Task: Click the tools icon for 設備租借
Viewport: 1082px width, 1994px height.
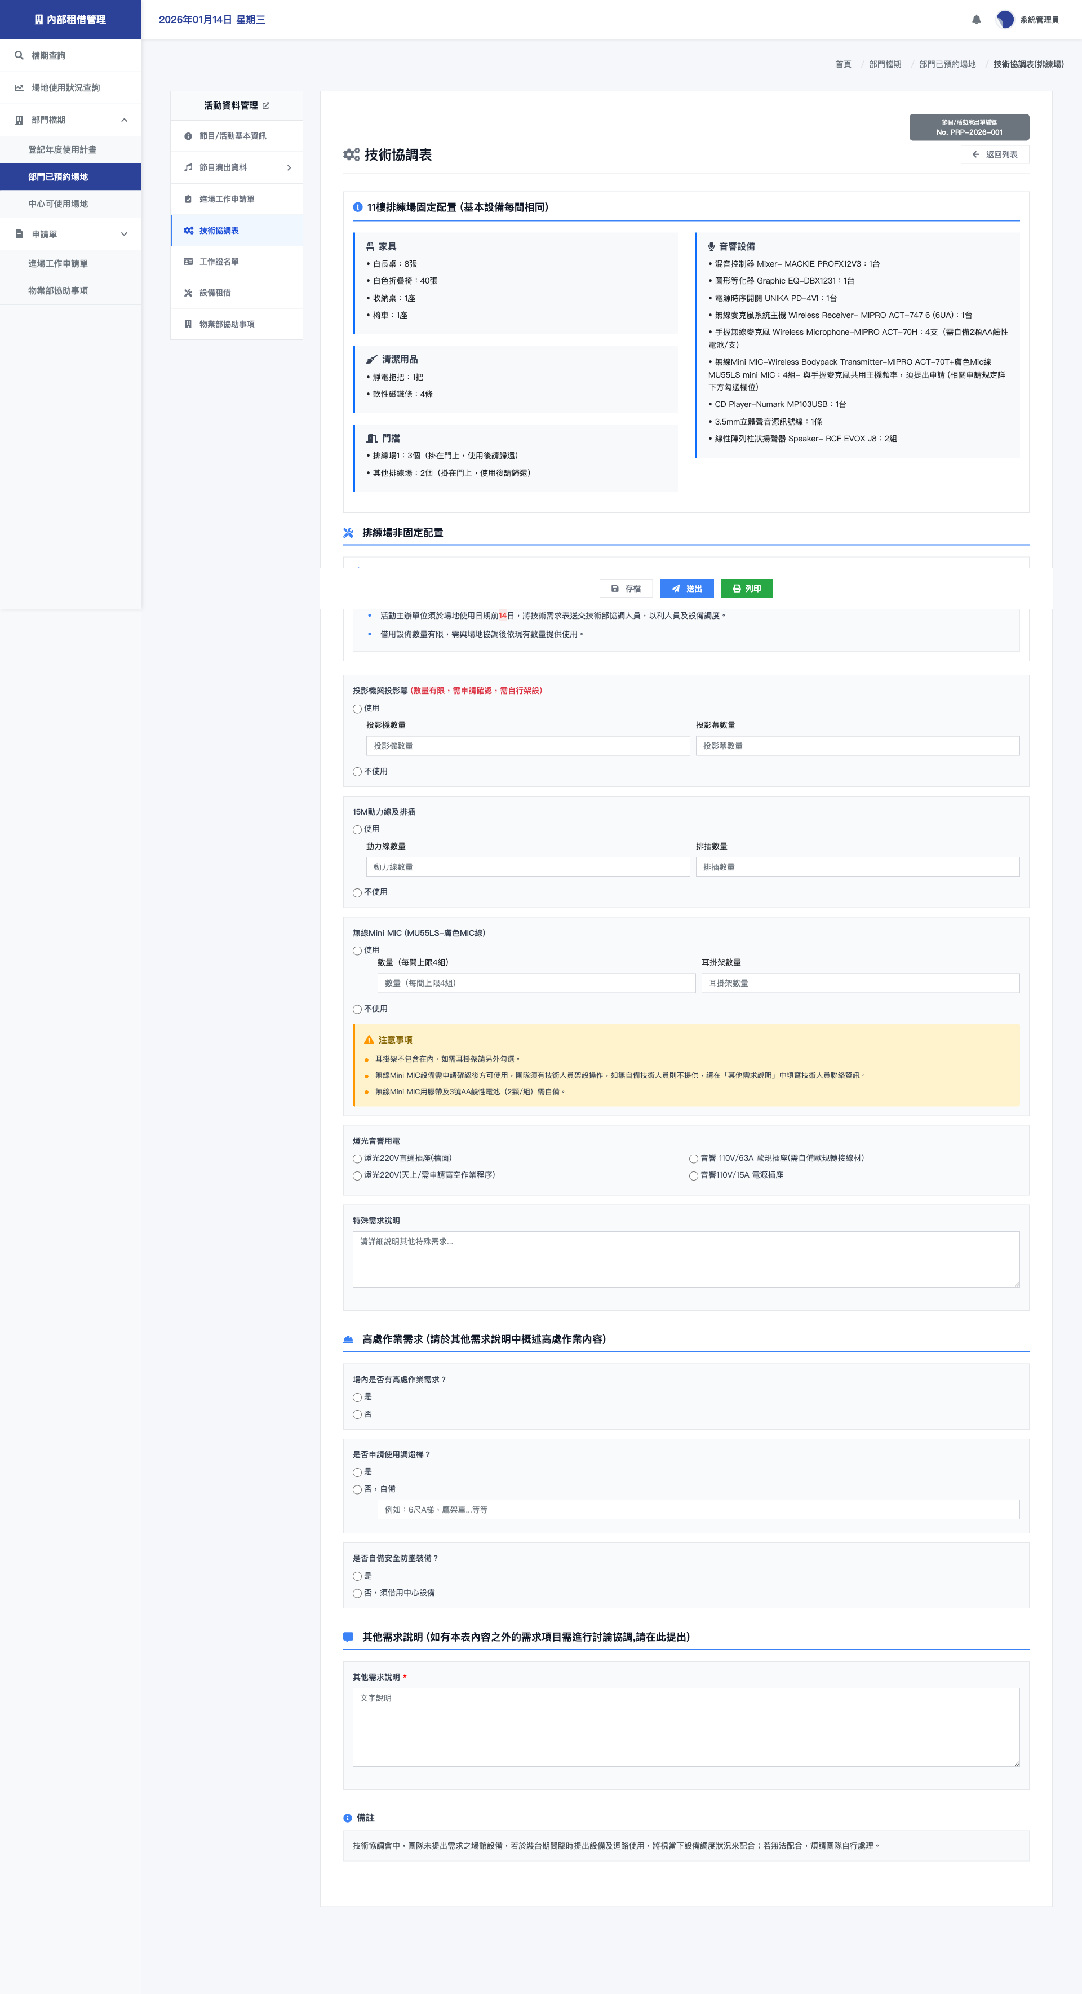Action: tap(188, 293)
